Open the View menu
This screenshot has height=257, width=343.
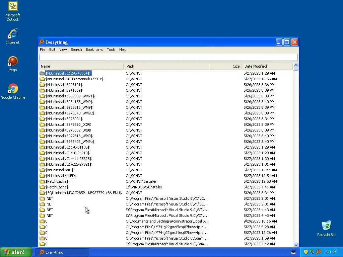coord(63,50)
